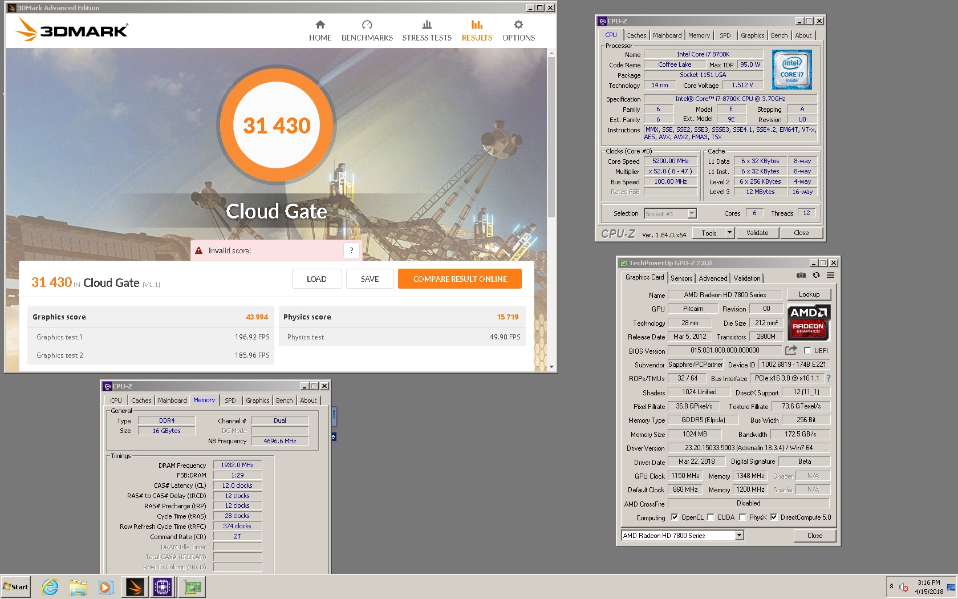Select the RESULTS section in 3DMark
958x599 pixels.
[x=477, y=31]
